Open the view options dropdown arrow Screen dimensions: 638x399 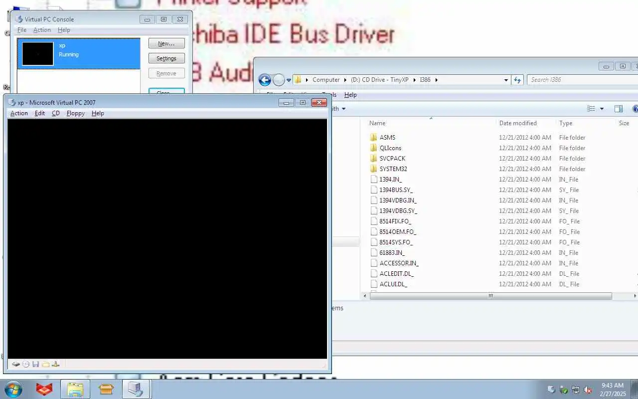pyautogui.click(x=602, y=109)
